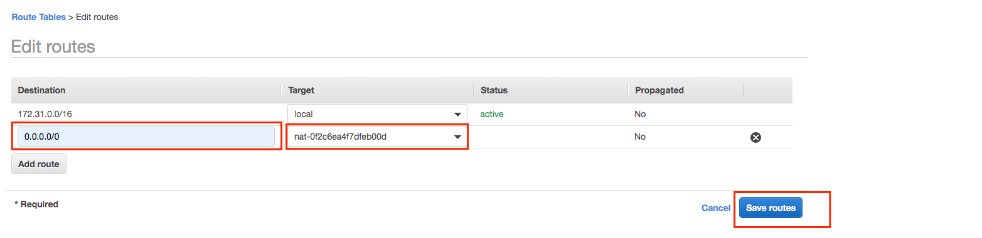Expand the local target dropdown arrow

pos(458,115)
